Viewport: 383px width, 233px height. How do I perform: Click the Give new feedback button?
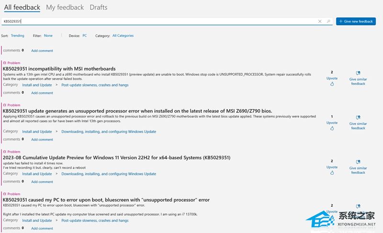pyautogui.click(x=356, y=21)
